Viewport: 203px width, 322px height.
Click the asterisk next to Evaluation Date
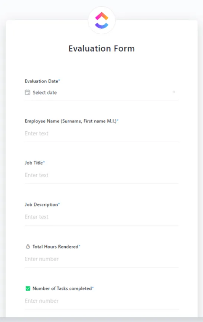click(59, 80)
